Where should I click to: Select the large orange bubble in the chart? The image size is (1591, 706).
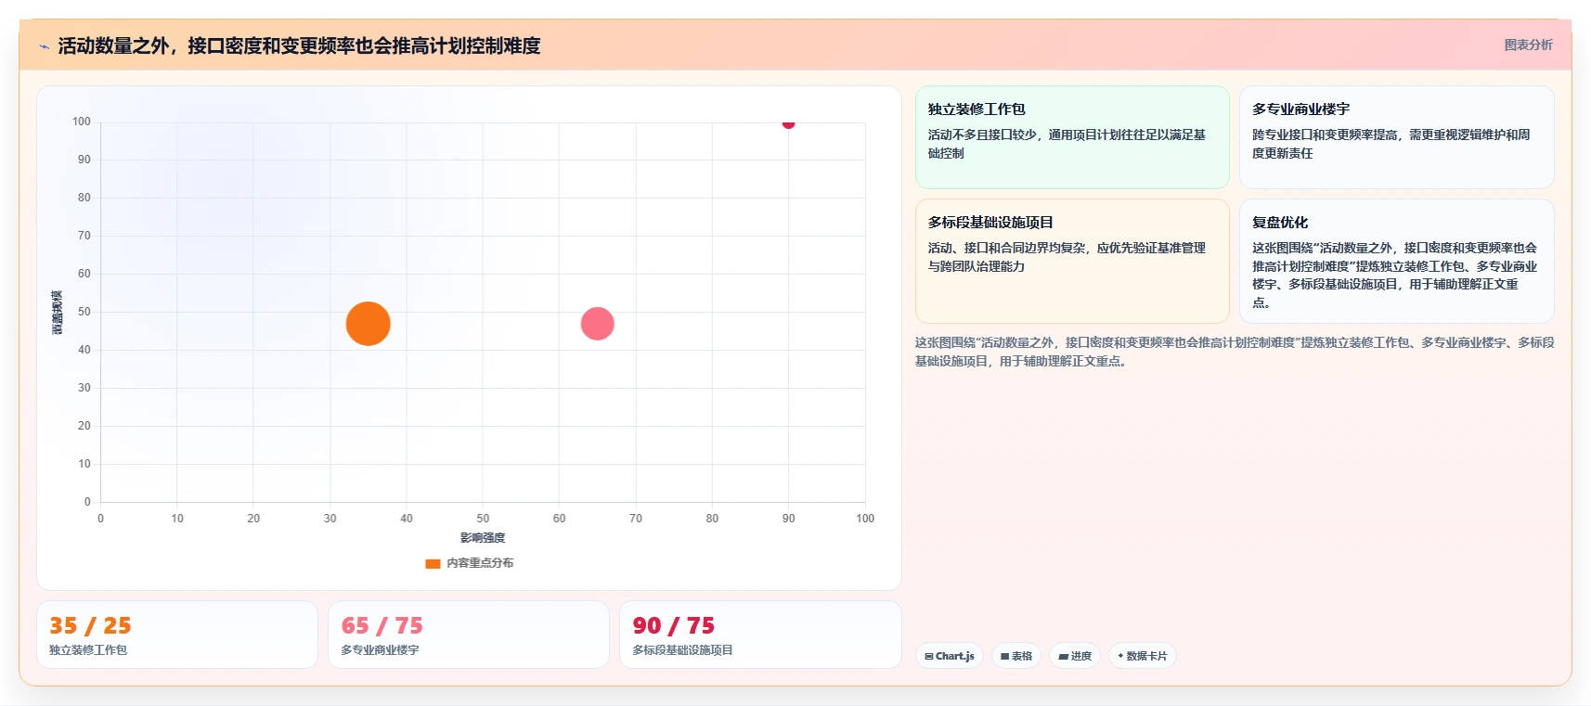(368, 324)
